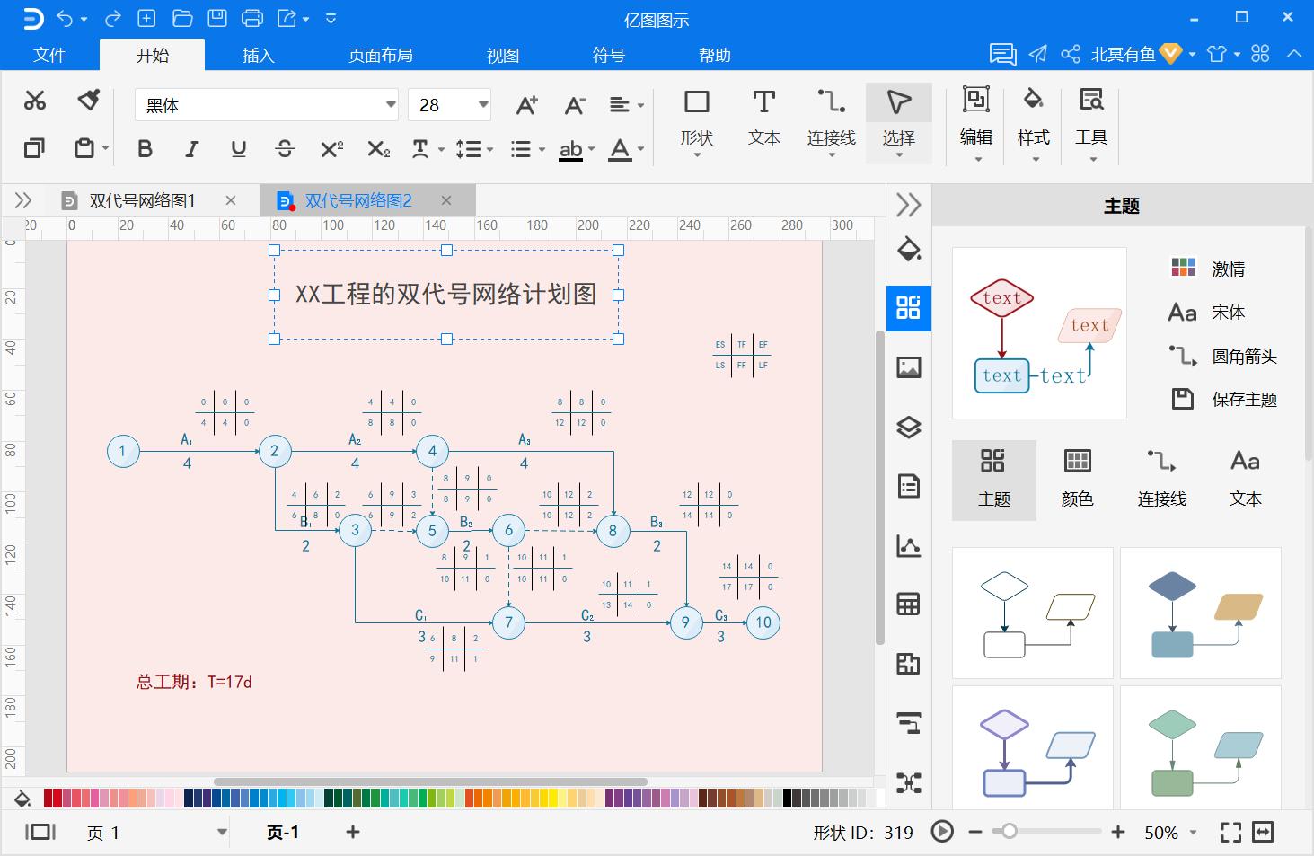Toggle bold formatting on selected text
This screenshot has width=1314, height=856.
click(145, 149)
